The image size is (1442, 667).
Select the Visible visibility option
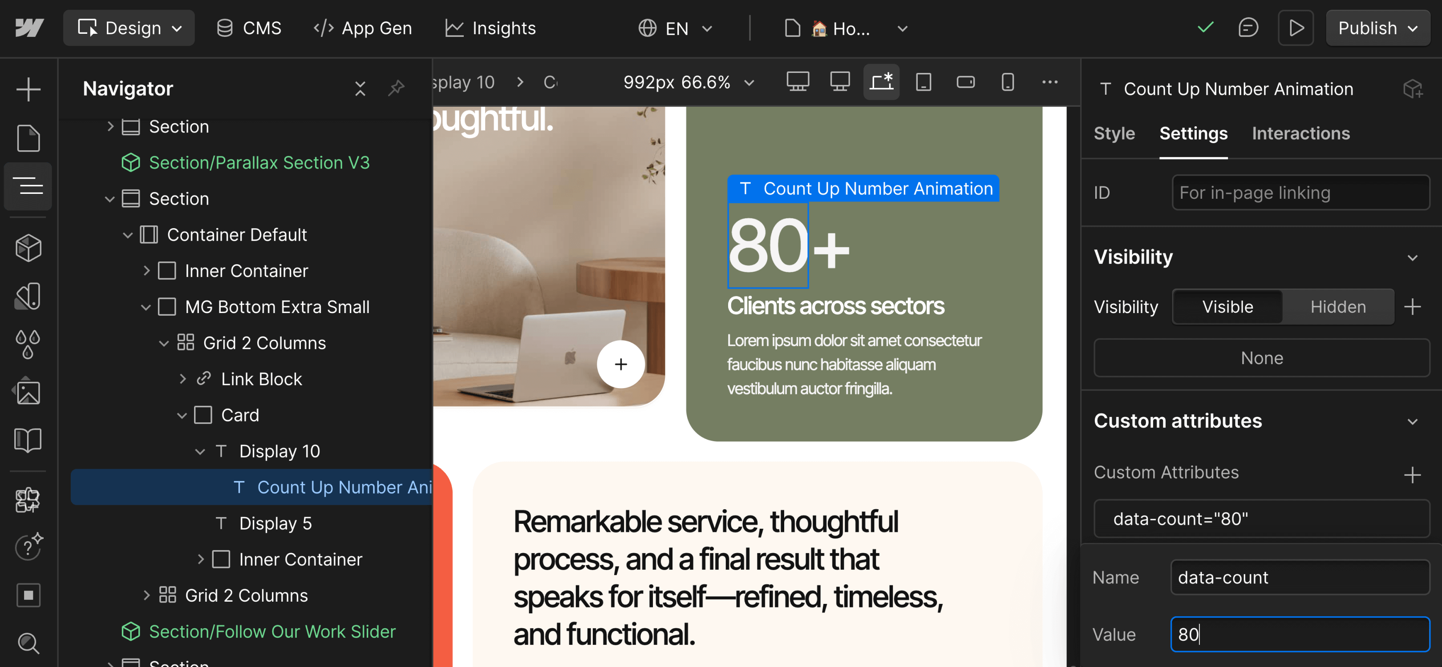pyautogui.click(x=1227, y=306)
